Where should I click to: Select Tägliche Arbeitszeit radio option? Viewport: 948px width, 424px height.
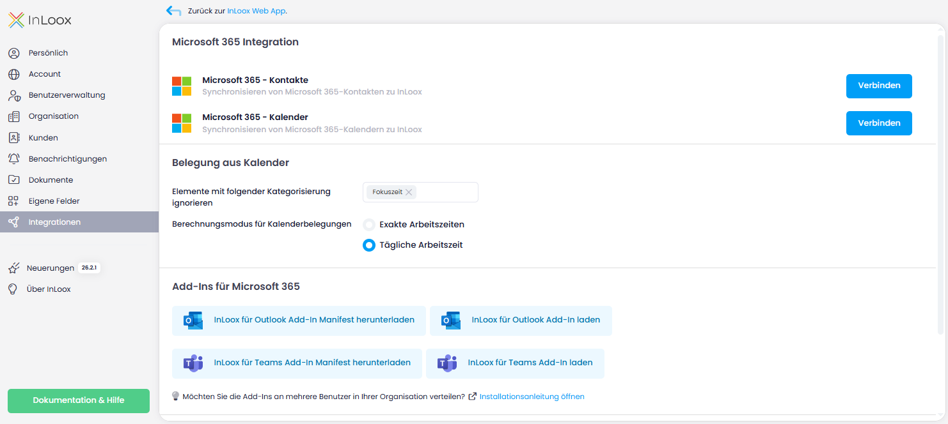[369, 245]
